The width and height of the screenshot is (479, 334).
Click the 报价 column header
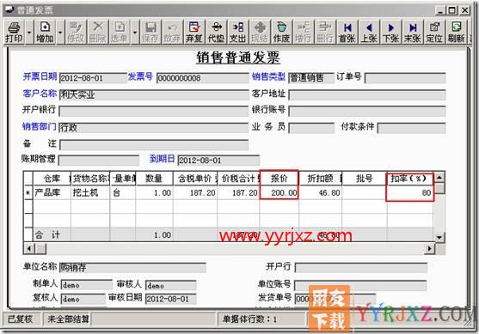tap(279, 179)
